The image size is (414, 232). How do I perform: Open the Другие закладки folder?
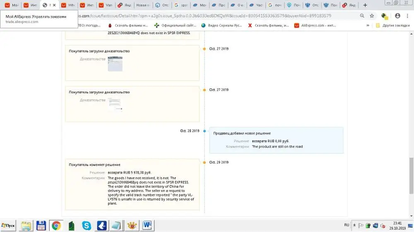(392, 26)
